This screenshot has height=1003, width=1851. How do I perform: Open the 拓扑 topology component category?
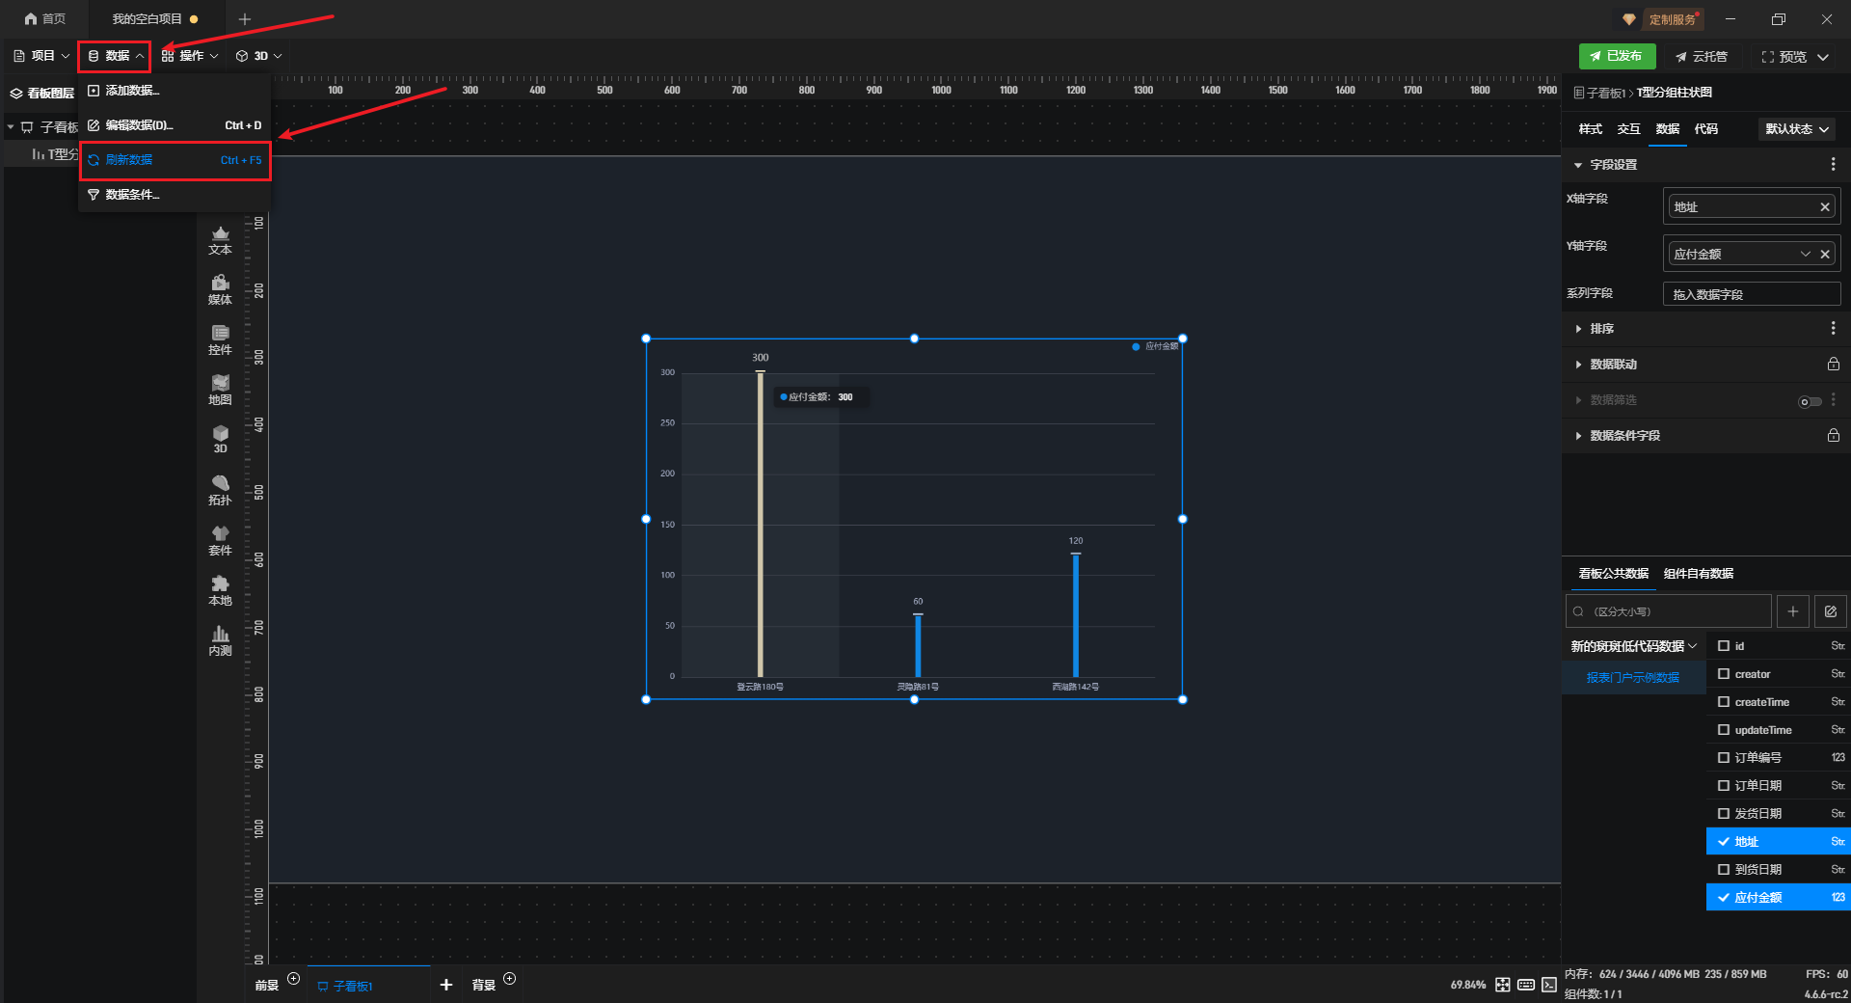point(220,490)
